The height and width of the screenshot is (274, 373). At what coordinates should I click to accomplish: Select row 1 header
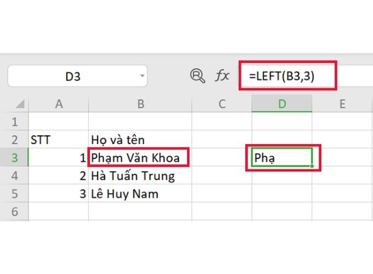[14, 122]
